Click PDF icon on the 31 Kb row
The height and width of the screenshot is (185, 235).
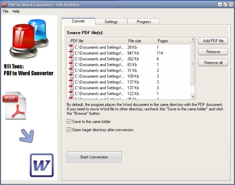click(71, 71)
